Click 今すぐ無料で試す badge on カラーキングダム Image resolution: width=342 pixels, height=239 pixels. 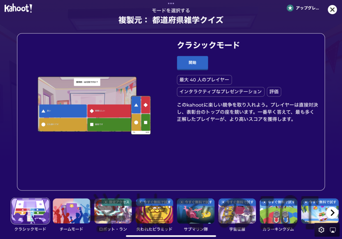tap(279, 202)
